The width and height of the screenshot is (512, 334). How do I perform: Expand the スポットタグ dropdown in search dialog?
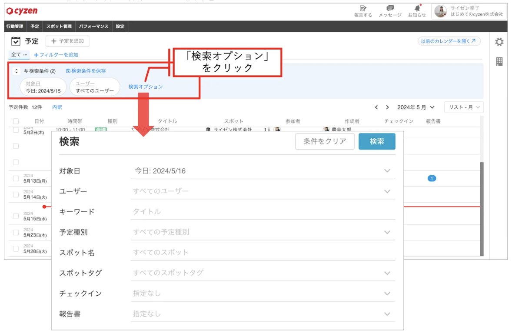point(387,273)
